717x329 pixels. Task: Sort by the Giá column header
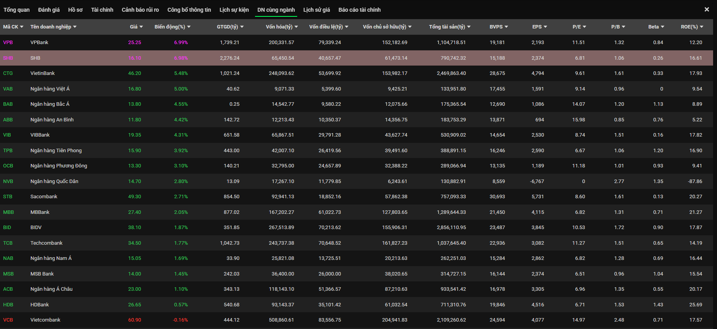point(136,27)
